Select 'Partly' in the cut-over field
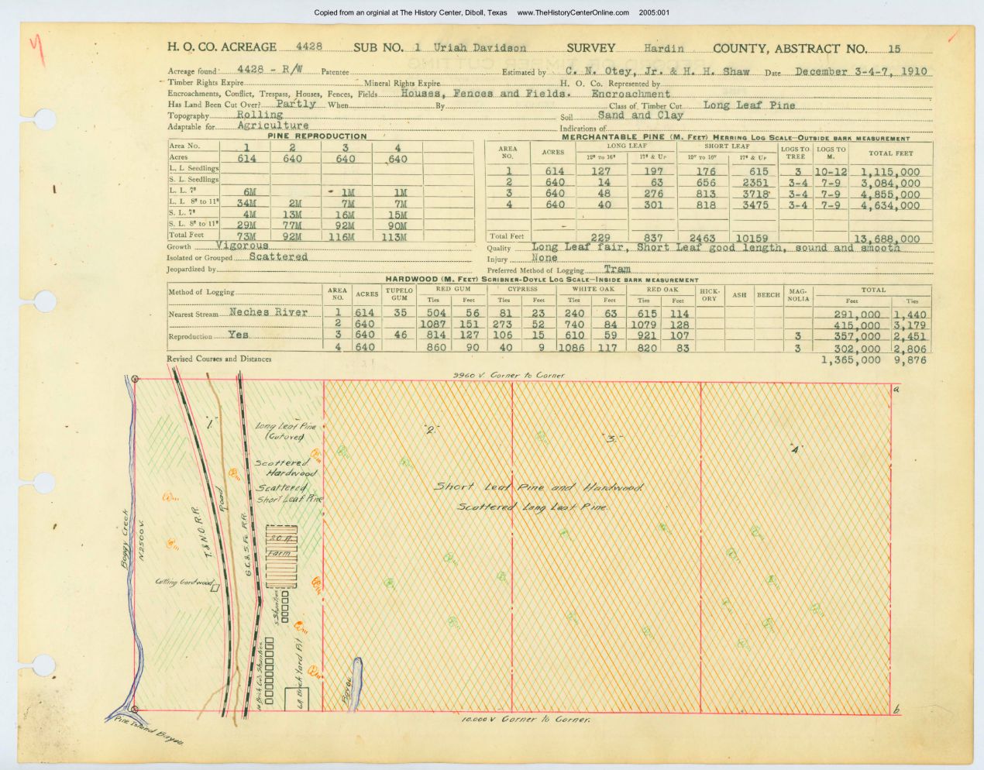This screenshot has height=770, width=984. 295,104
